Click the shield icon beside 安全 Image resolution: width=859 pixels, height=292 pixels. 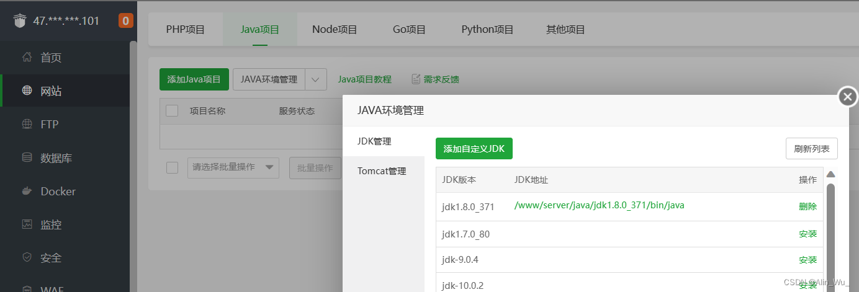click(27, 257)
